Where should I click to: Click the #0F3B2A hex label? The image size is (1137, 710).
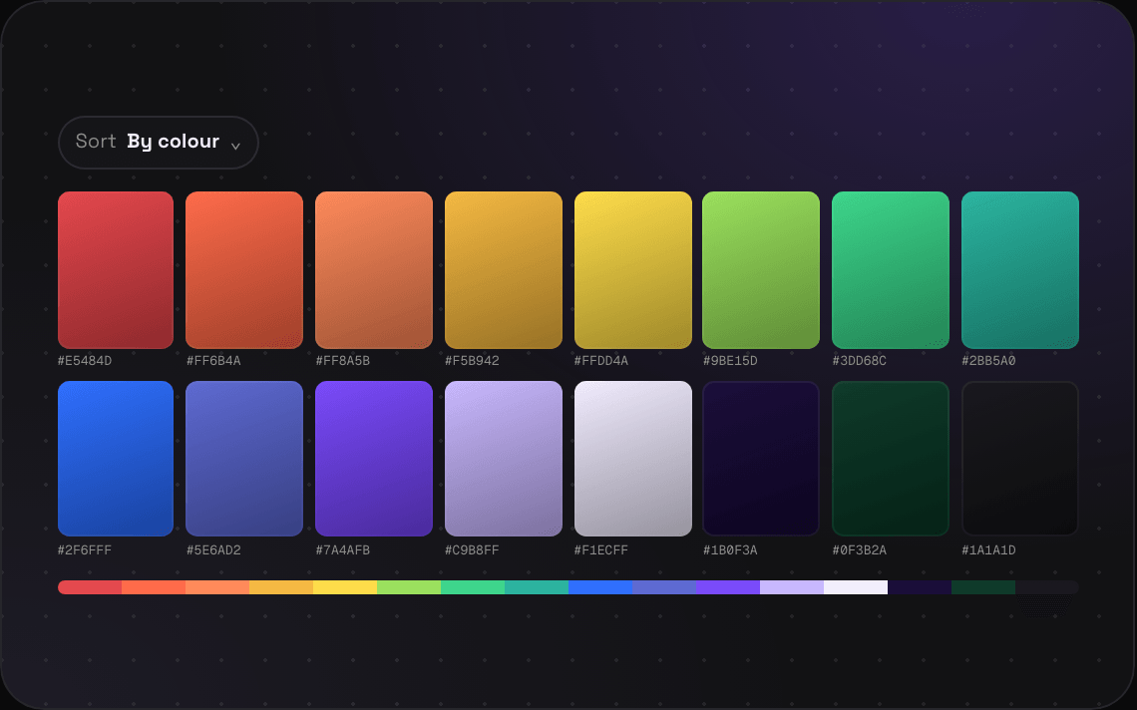(x=860, y=549)
